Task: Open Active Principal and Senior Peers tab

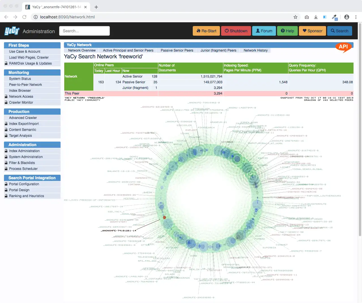Action: pyautogui.click(x=128, y=50)
